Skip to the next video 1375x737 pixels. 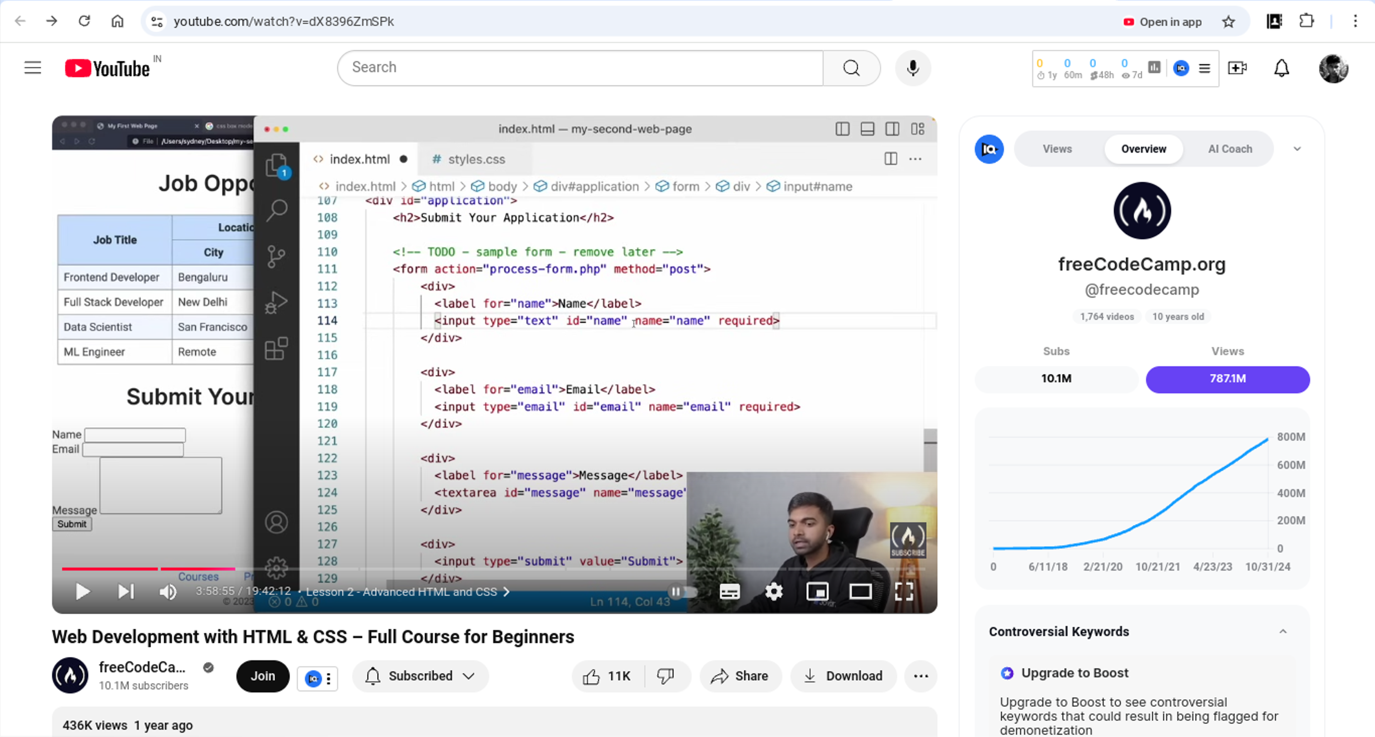[126, 591]
